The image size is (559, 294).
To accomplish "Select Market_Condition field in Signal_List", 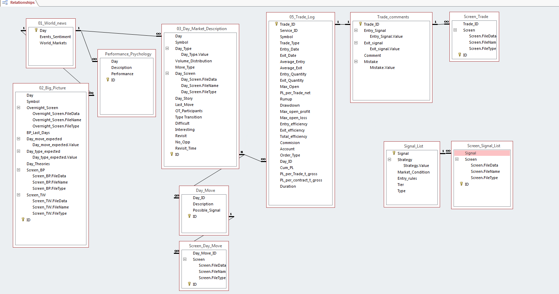I will (x=413, y=172).
